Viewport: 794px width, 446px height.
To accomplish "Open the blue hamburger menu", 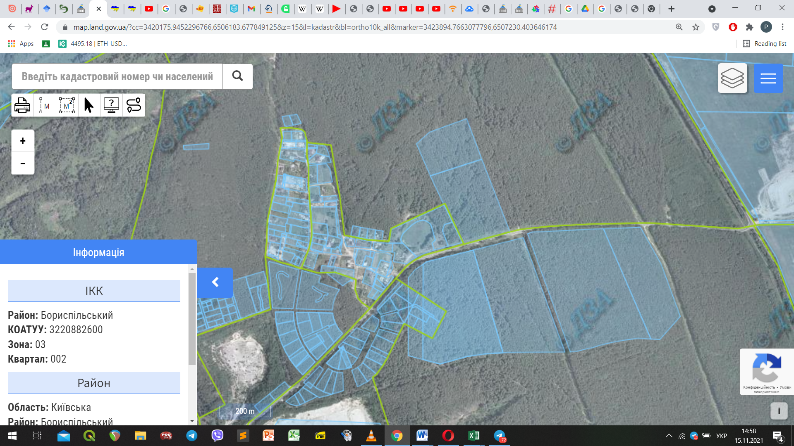I will coord(768,78).
